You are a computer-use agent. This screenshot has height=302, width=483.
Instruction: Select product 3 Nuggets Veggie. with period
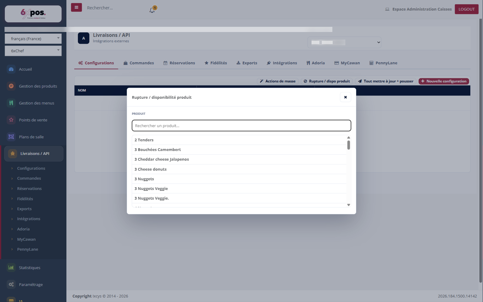click(x=239, y=198)
